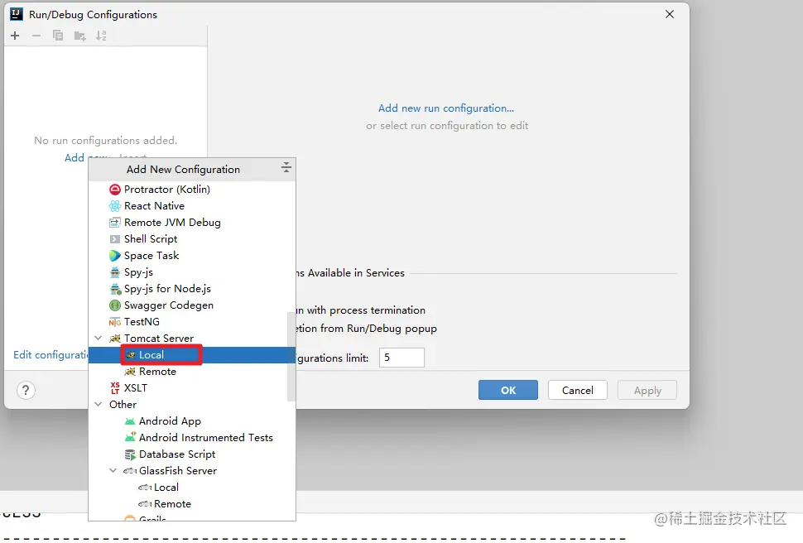
Task: Click the Remote JVM Debug icon
Action: (x=115, y=223)
